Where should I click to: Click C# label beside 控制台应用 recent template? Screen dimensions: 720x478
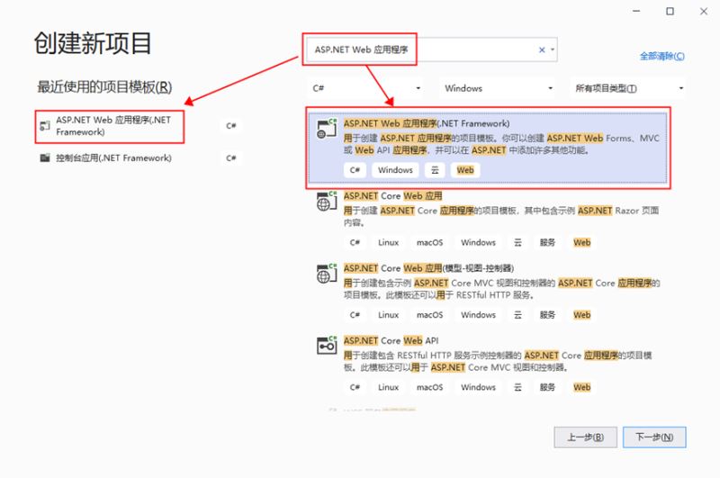coord(231,158)
